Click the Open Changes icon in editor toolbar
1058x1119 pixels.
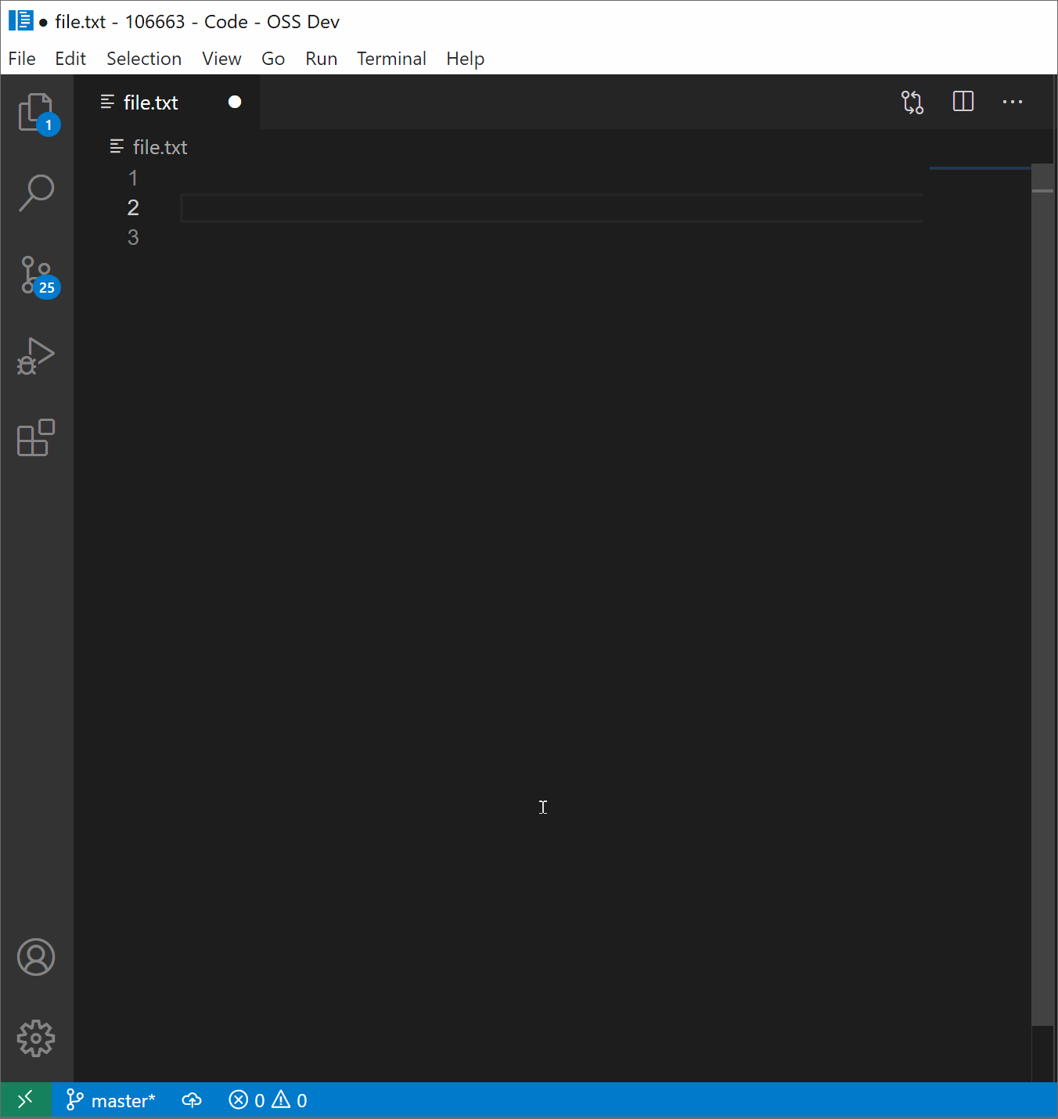[x=912, y=102]
